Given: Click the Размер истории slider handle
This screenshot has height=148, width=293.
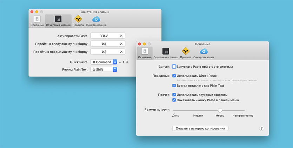Looking at the screenshot, I should tap(220, 110).
